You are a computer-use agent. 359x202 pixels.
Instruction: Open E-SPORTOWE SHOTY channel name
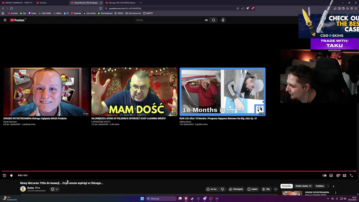point(101,122)
